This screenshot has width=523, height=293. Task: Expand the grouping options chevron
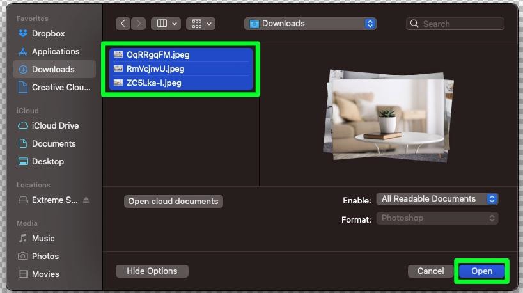click(209, 24)
